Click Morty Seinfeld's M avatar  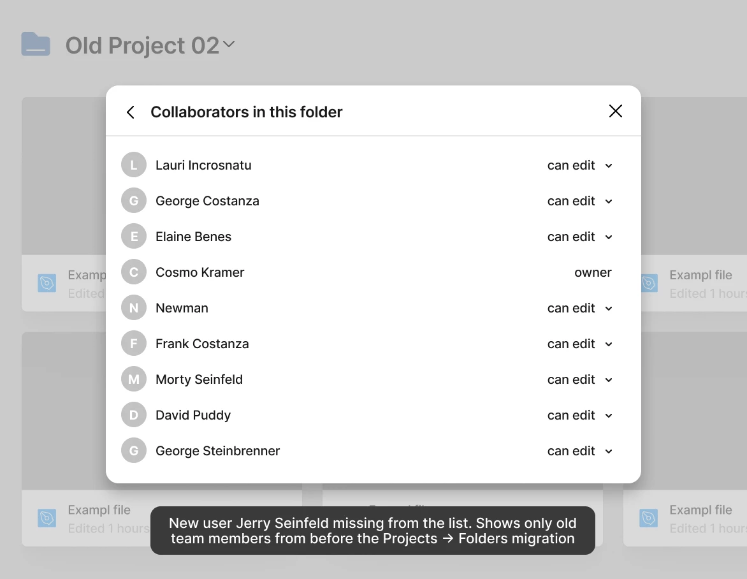[134, 379]
